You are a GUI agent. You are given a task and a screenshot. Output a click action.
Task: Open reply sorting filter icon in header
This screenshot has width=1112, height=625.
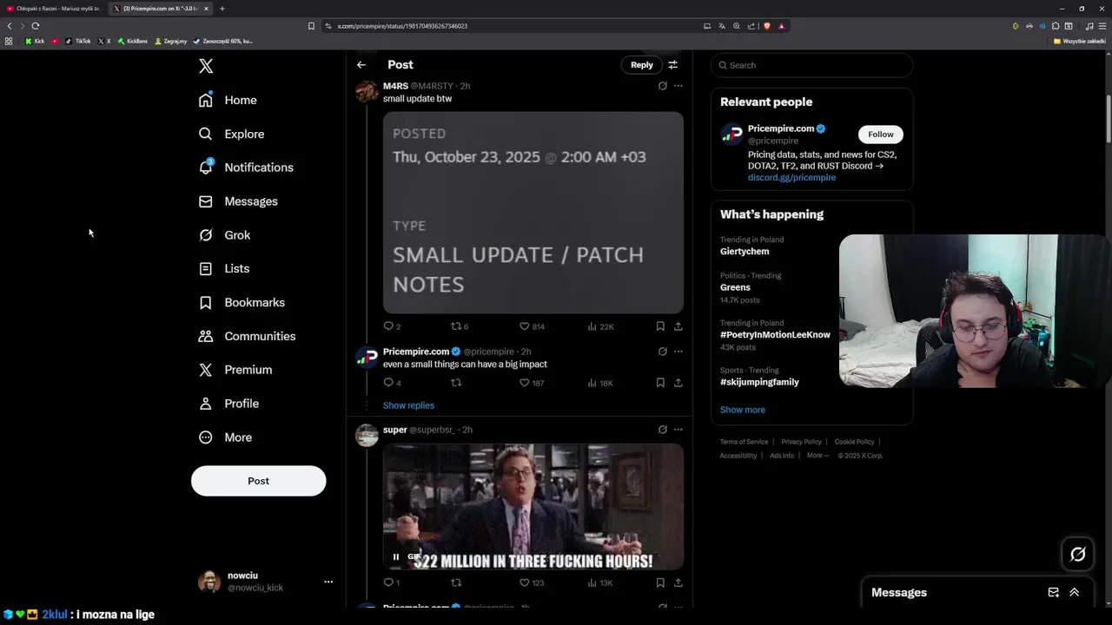click(x=672, y=65)
